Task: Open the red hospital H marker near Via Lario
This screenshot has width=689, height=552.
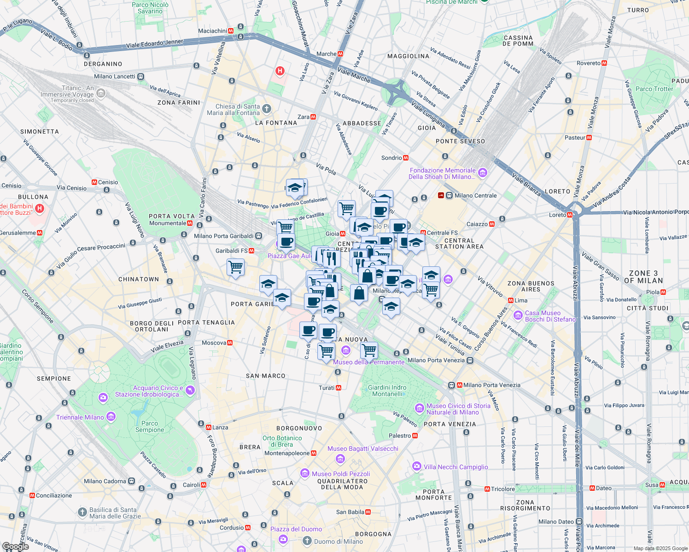Action: click(x=280, y=71)
